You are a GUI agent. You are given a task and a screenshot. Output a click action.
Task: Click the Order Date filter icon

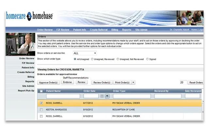[107, 96]
